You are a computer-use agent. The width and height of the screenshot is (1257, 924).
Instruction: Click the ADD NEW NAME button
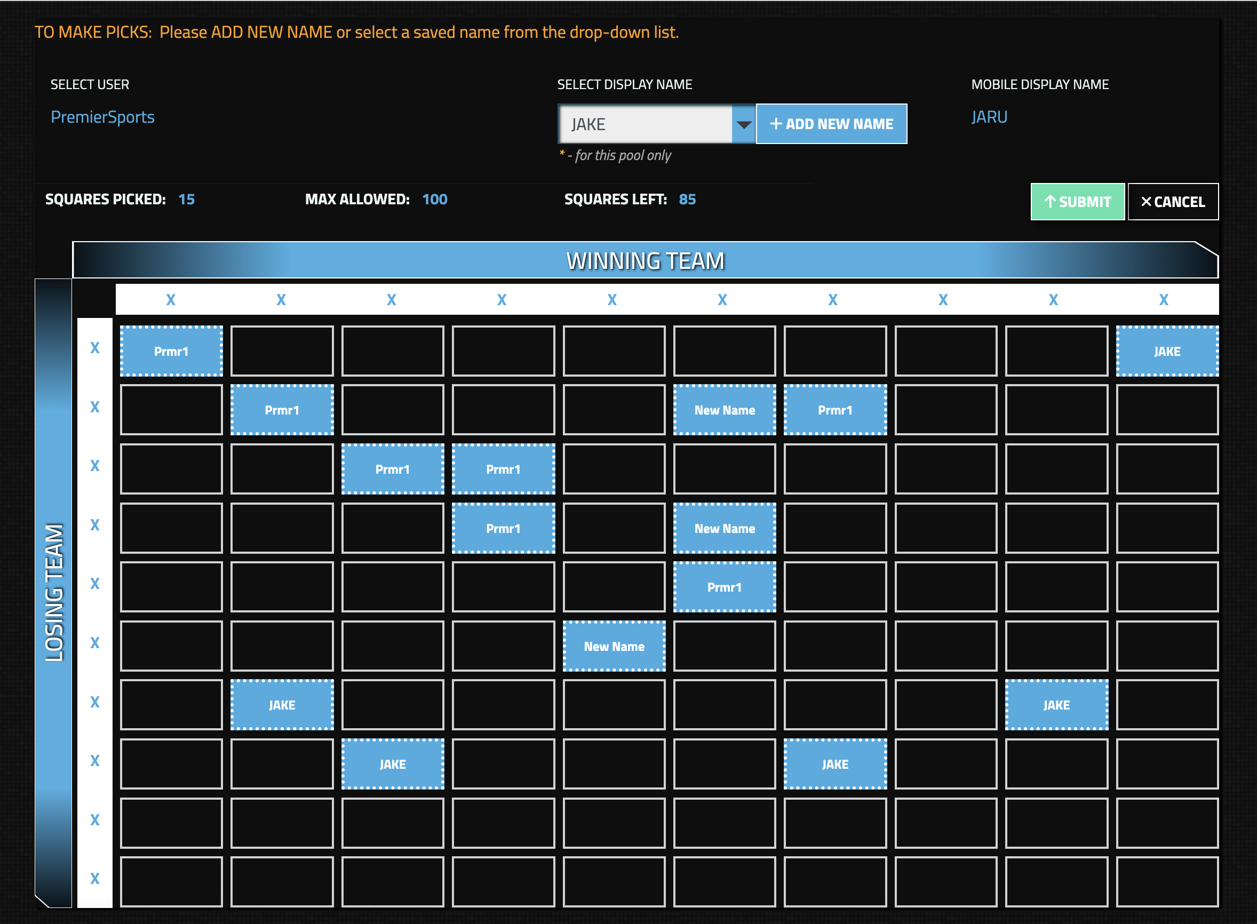point(831,124)
